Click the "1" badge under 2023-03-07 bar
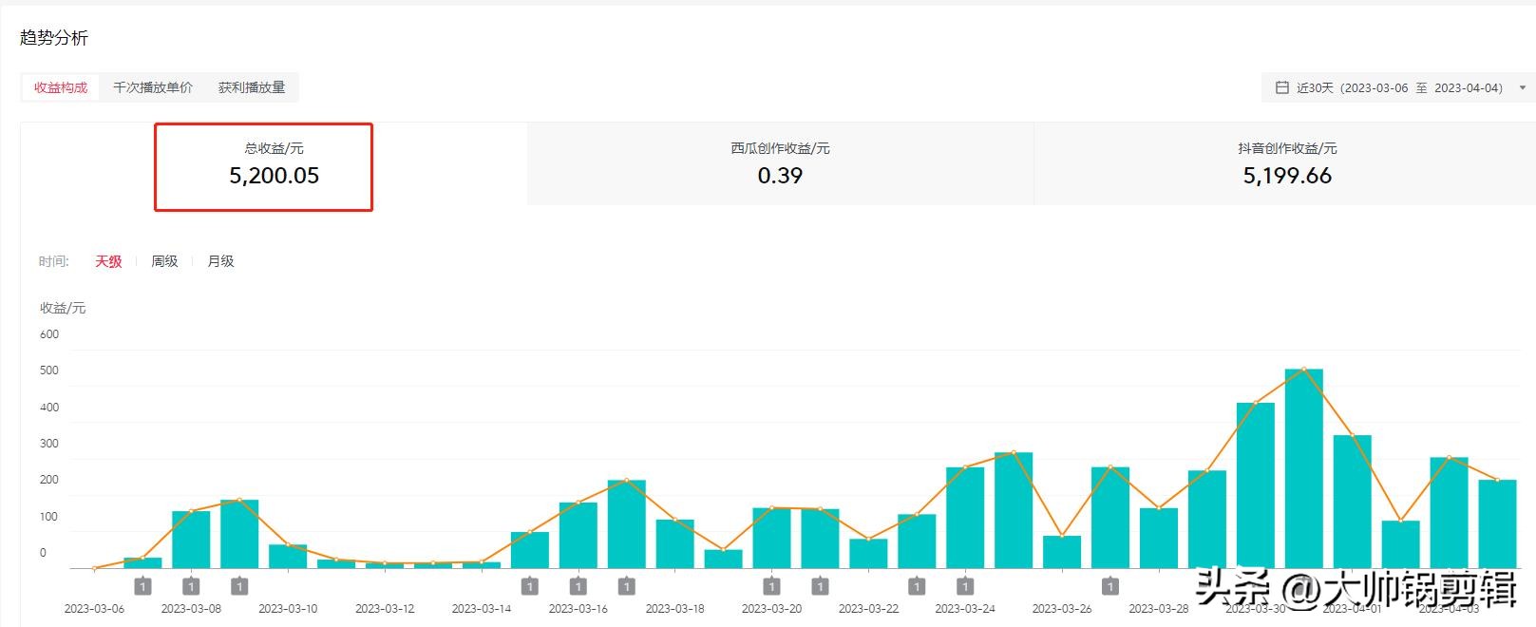This screenshot has height=627, width=1536. click(142, 586)
